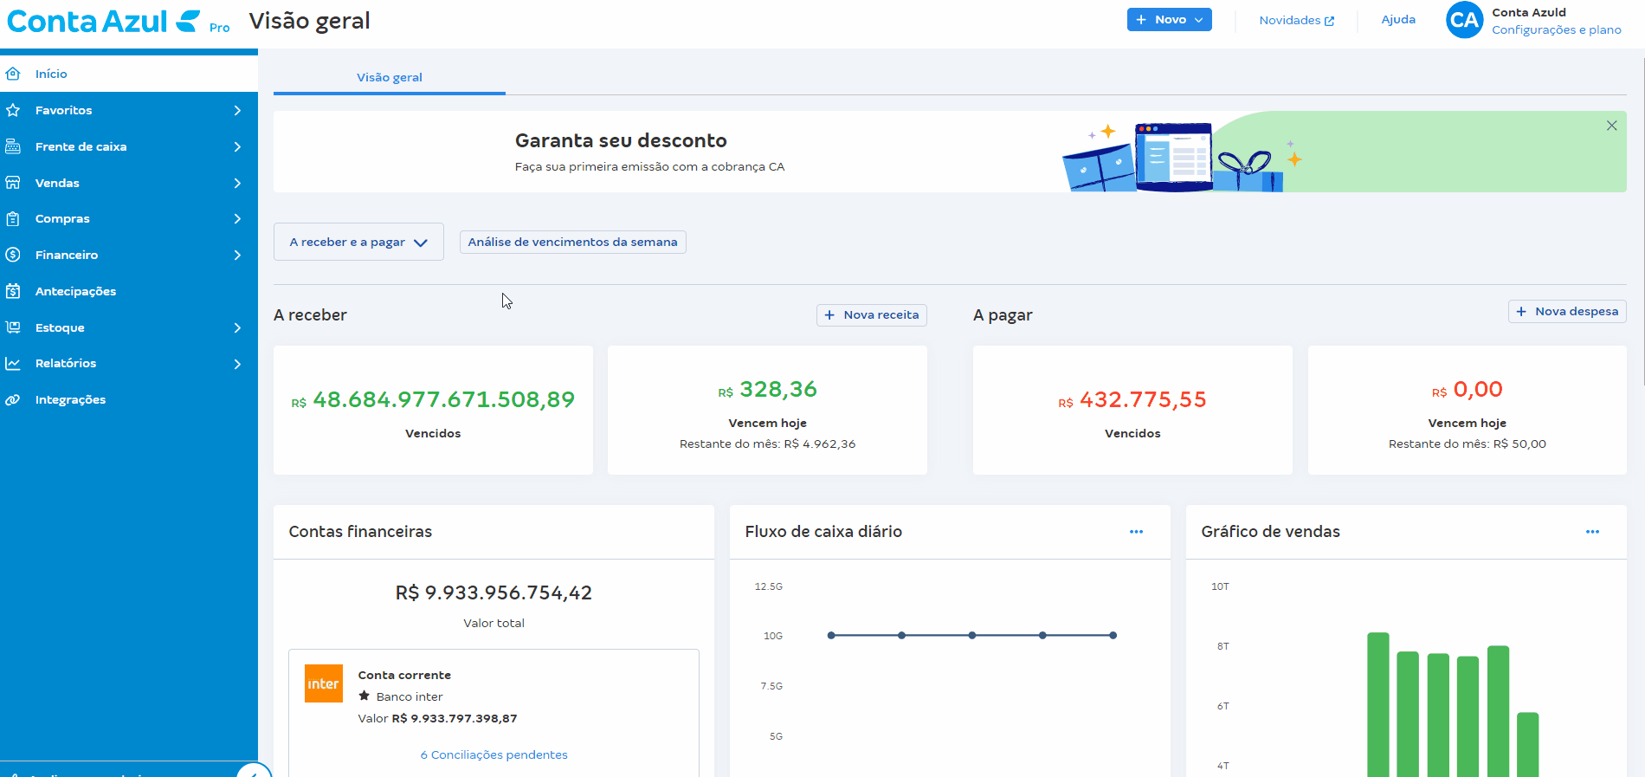Open Fluxo de caixa diário options menu
Screen dimensions: 1645x777
1136,532
